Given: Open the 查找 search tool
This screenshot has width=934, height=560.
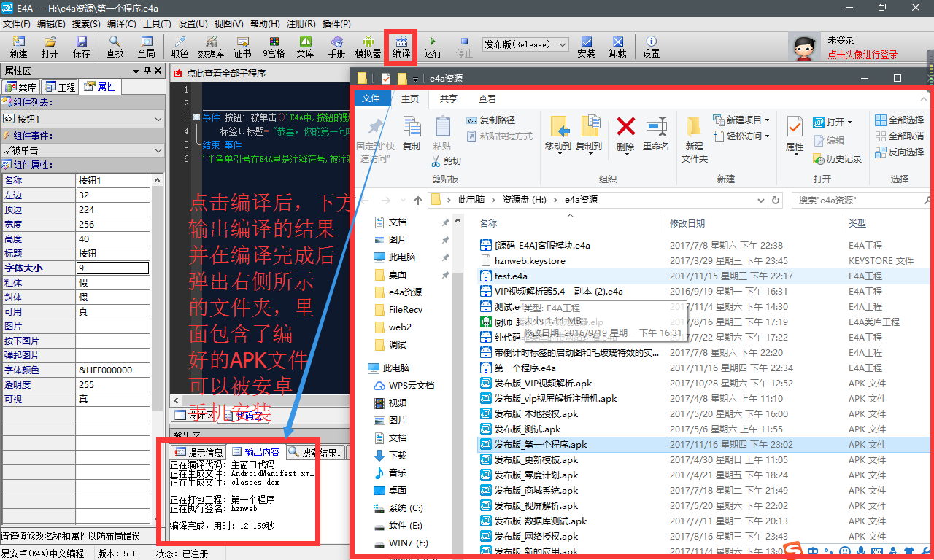Looking at the screenshot, I should [115, 47].
